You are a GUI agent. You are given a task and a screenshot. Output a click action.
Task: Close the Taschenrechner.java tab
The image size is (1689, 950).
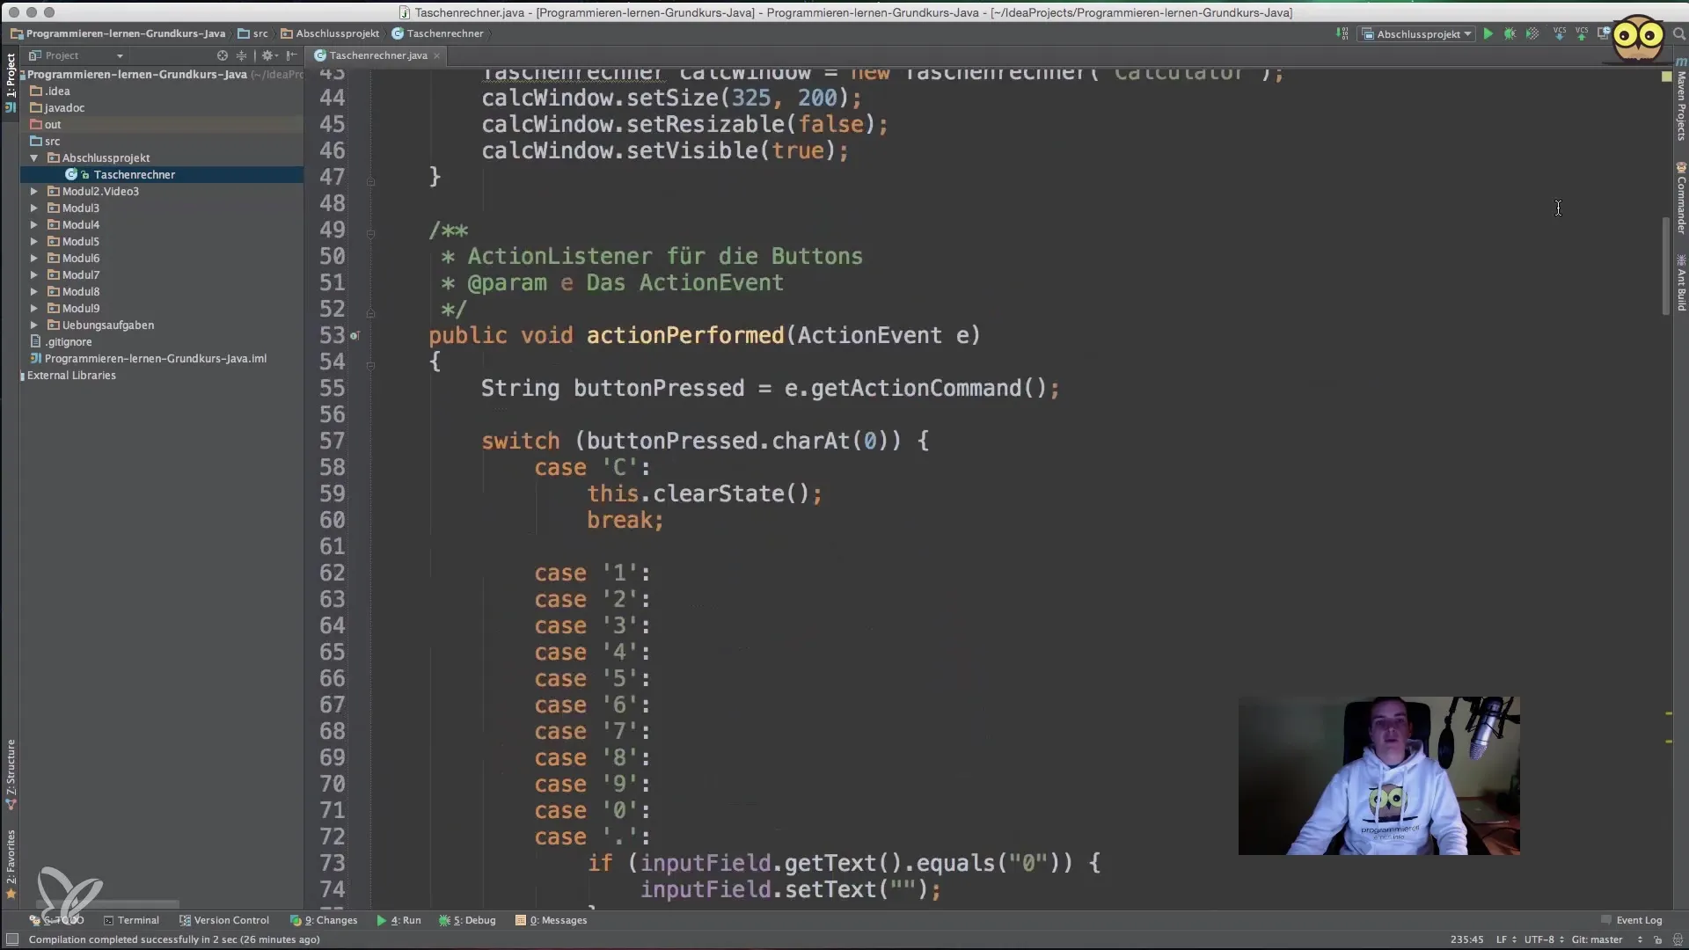[436, 55]
